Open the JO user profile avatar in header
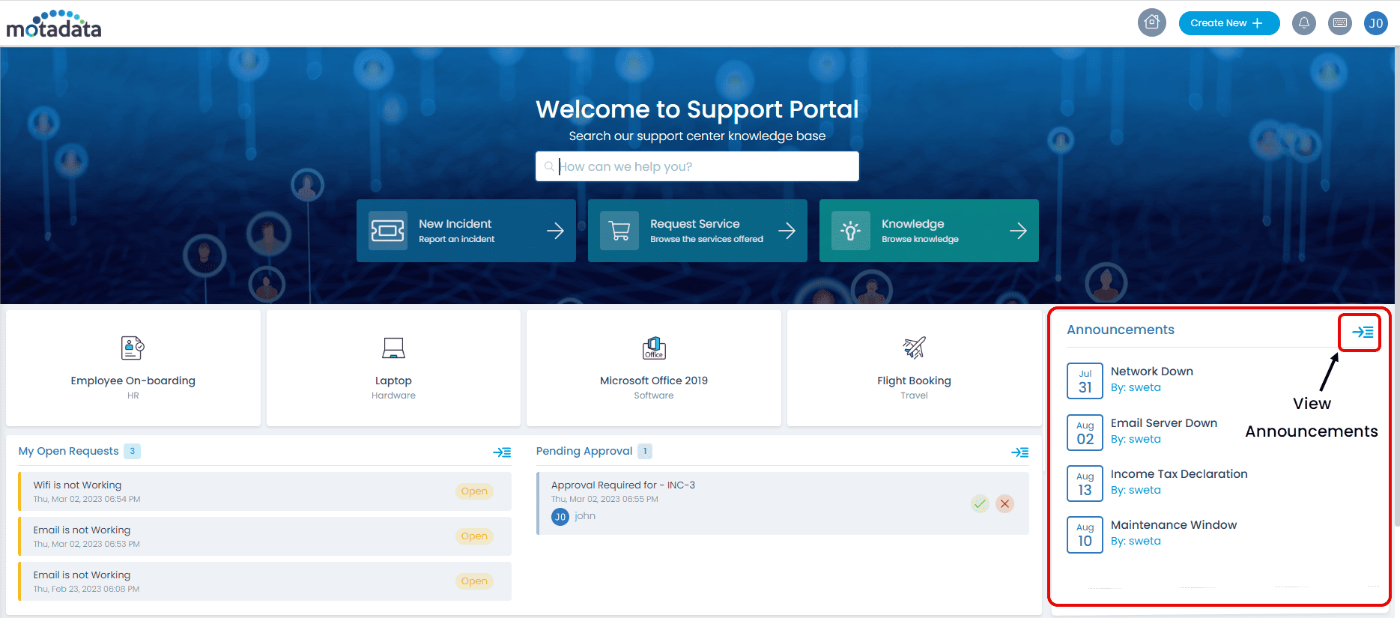This screenshot has width=1400, height=618. (x=1376, y=23)
